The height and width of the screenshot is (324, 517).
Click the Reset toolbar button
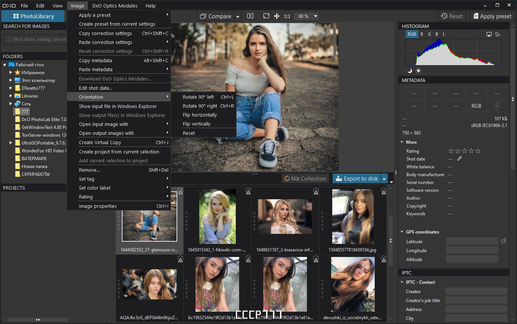[451, 16]
